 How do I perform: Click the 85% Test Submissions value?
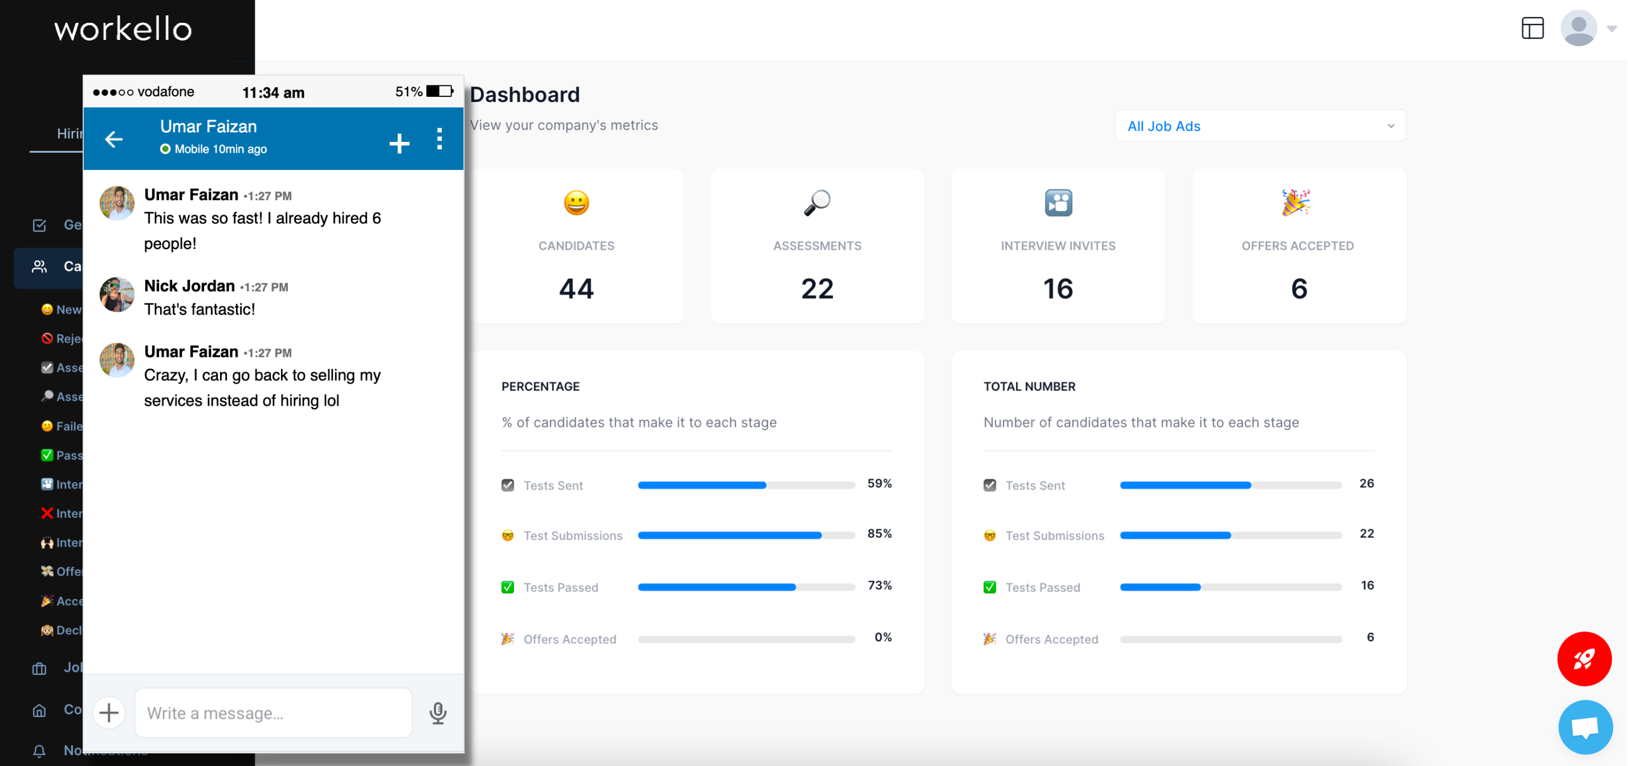pos(879,533)
